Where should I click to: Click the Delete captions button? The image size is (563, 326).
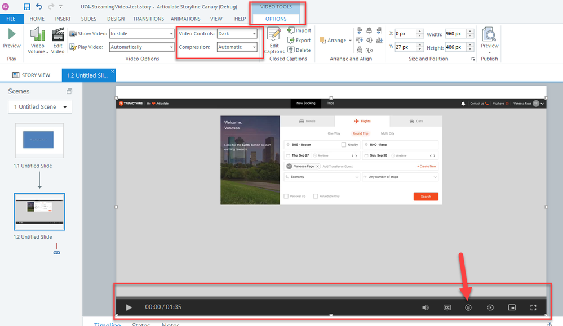click(x=299, y=50)
